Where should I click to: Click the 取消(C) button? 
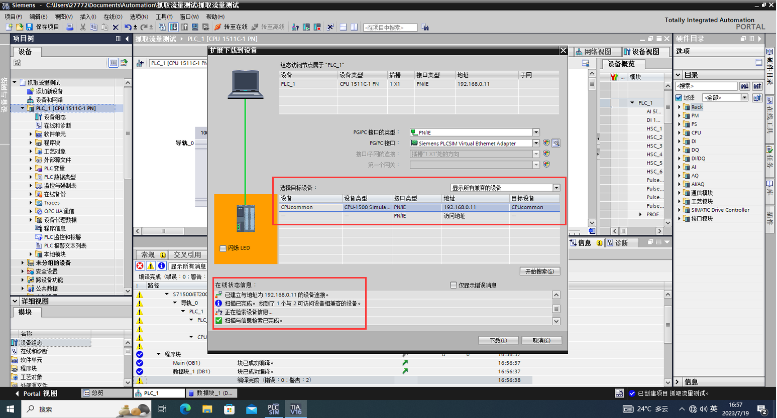pyautogui.click(x=541, y=340)
